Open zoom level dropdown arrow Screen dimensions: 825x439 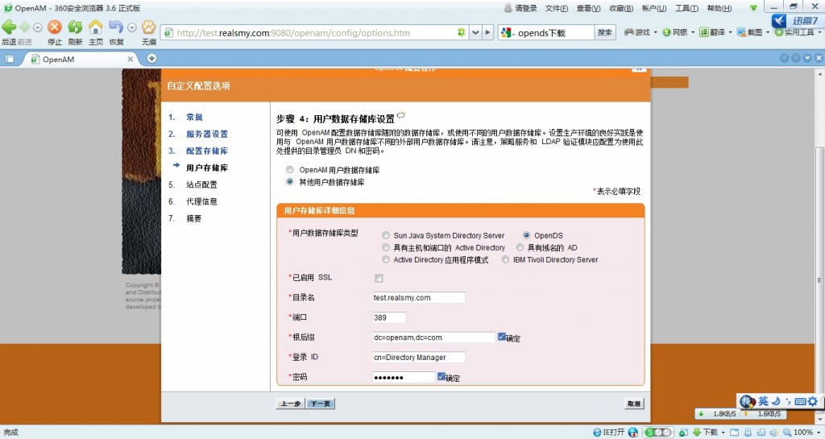click(819, 433)
